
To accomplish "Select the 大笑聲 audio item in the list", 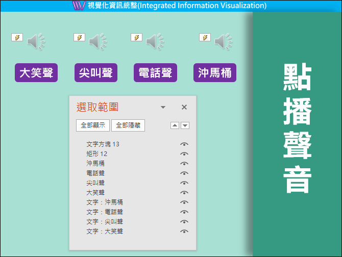I will point(95,193).
